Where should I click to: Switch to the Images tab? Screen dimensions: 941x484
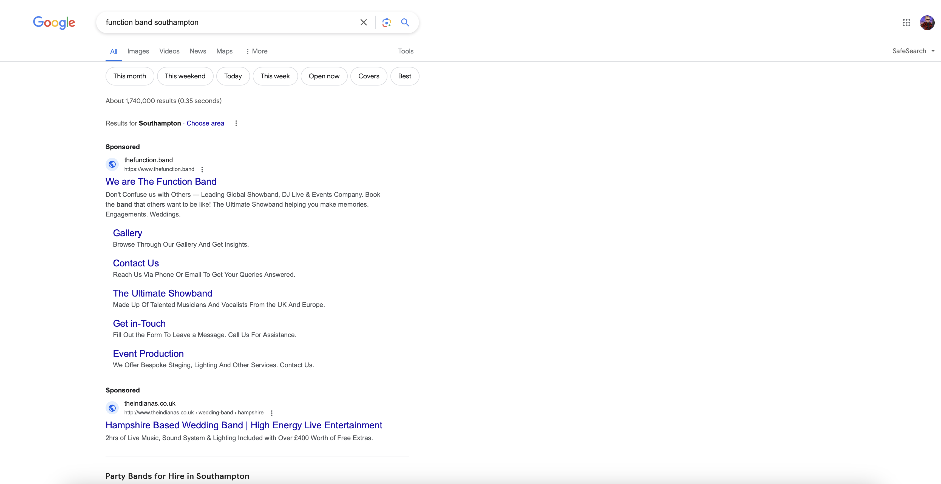pos(138,51)
